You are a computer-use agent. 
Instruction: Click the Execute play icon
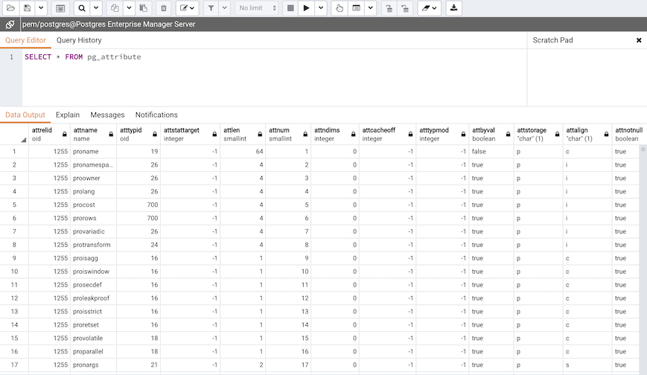point(307,8)
